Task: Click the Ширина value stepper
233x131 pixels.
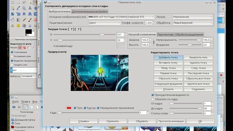Action: (x=150, y=40)
